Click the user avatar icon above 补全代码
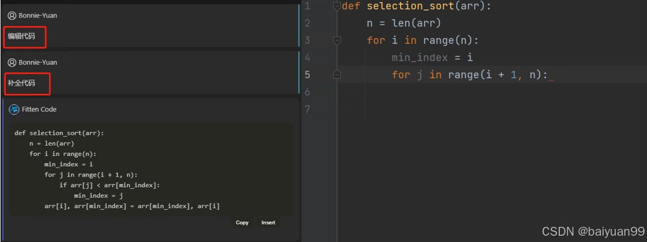The height and width of the screenshot is (242, 647). (12, 62)
